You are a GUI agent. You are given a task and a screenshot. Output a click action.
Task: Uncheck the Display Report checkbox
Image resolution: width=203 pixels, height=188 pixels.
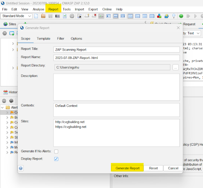tap(56, 159)
